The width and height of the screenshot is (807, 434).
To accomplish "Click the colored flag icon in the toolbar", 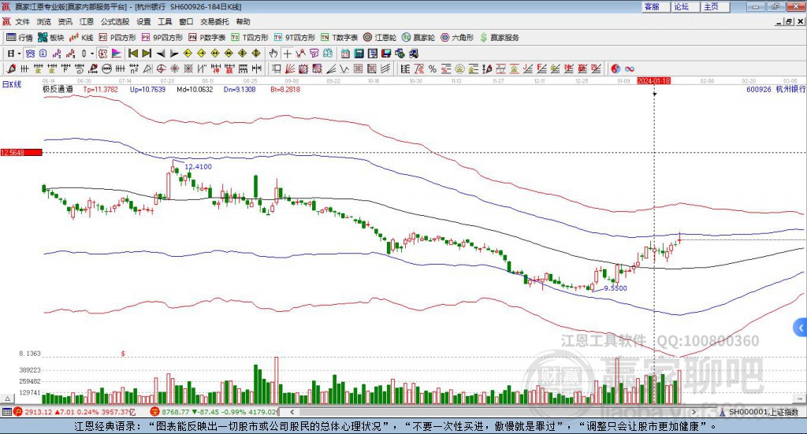I will (x=117, y=54).
